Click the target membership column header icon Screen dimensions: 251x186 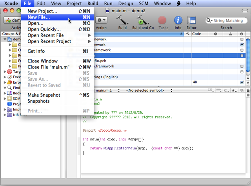[242, 34]
